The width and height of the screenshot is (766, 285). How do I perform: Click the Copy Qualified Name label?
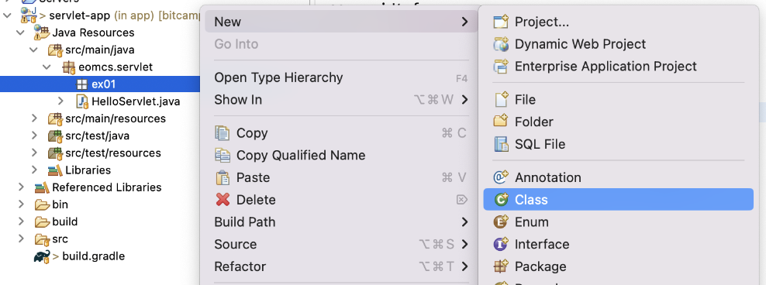(301, 155)
